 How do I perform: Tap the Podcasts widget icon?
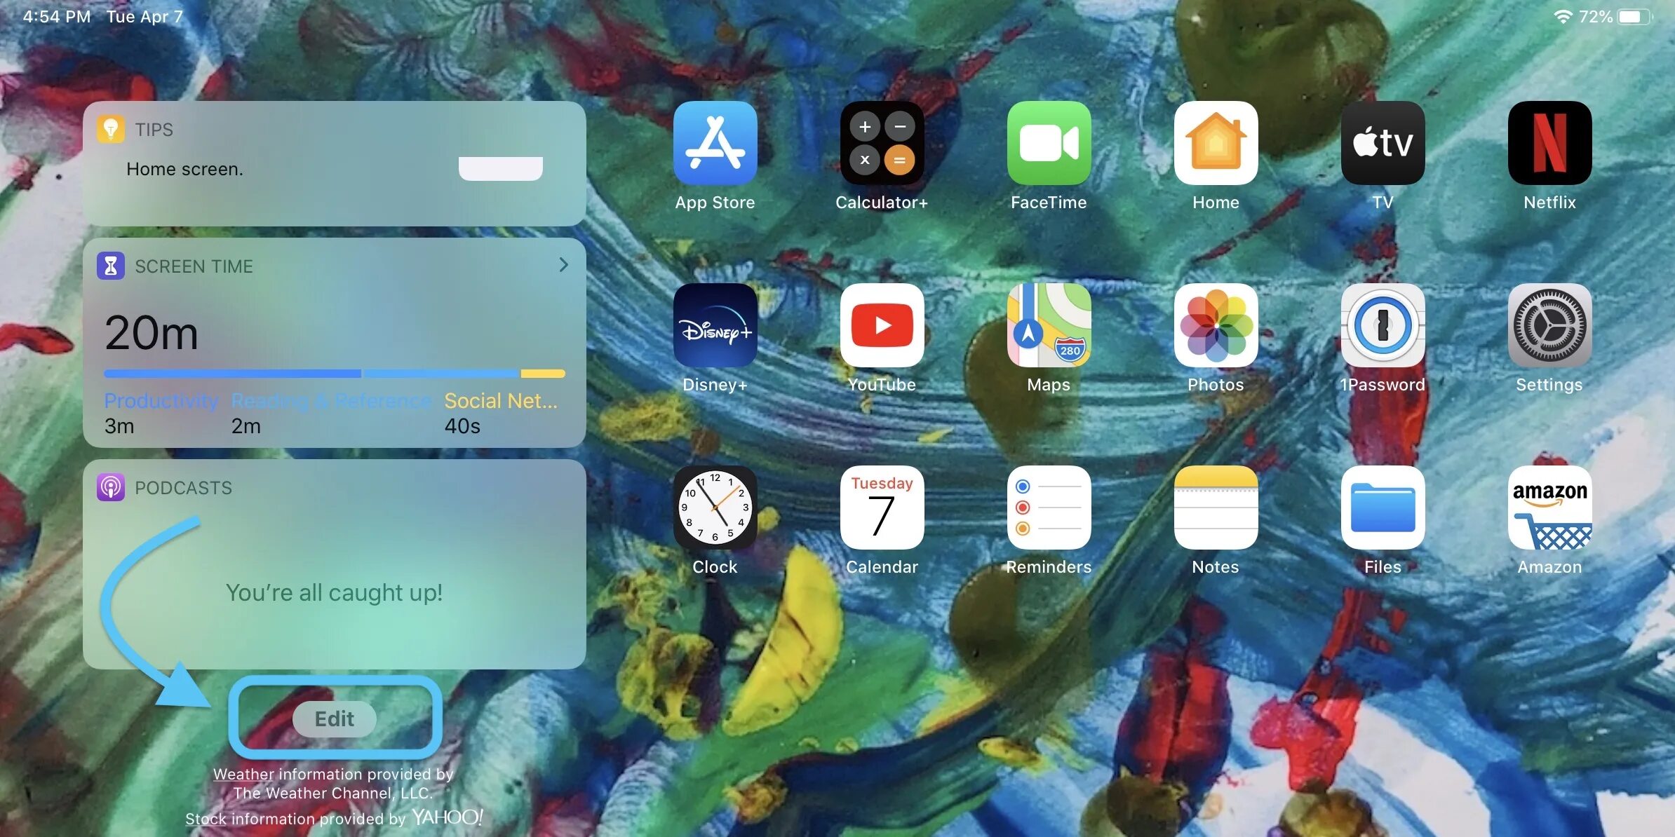111,487
